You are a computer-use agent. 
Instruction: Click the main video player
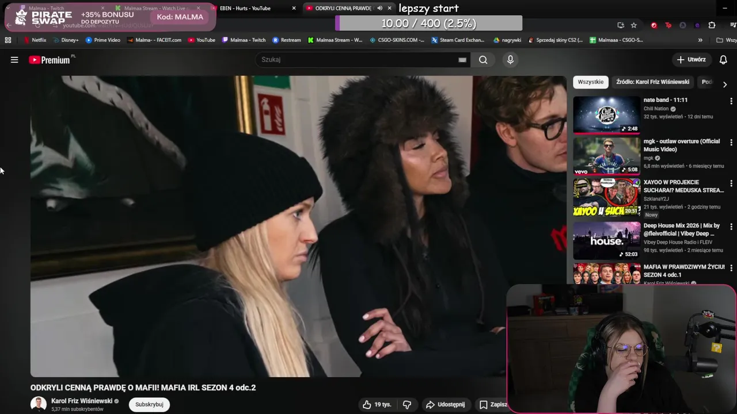pyautogui.click(x=298, y=227)
